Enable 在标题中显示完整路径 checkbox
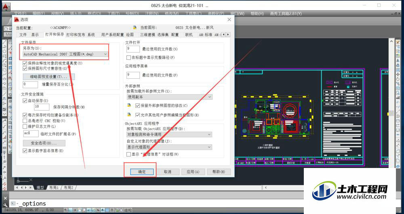 128,57
